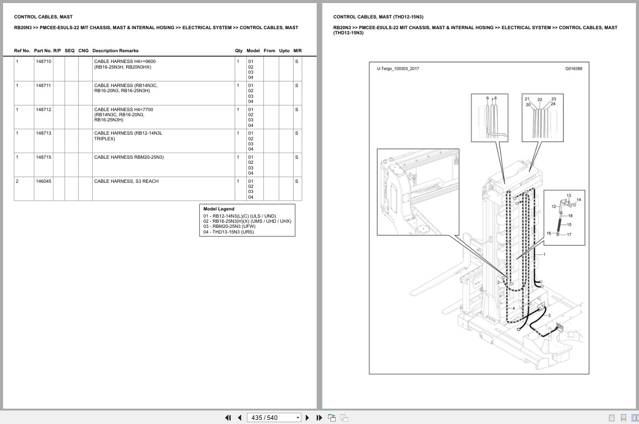Go to the next page

[307, 418]
